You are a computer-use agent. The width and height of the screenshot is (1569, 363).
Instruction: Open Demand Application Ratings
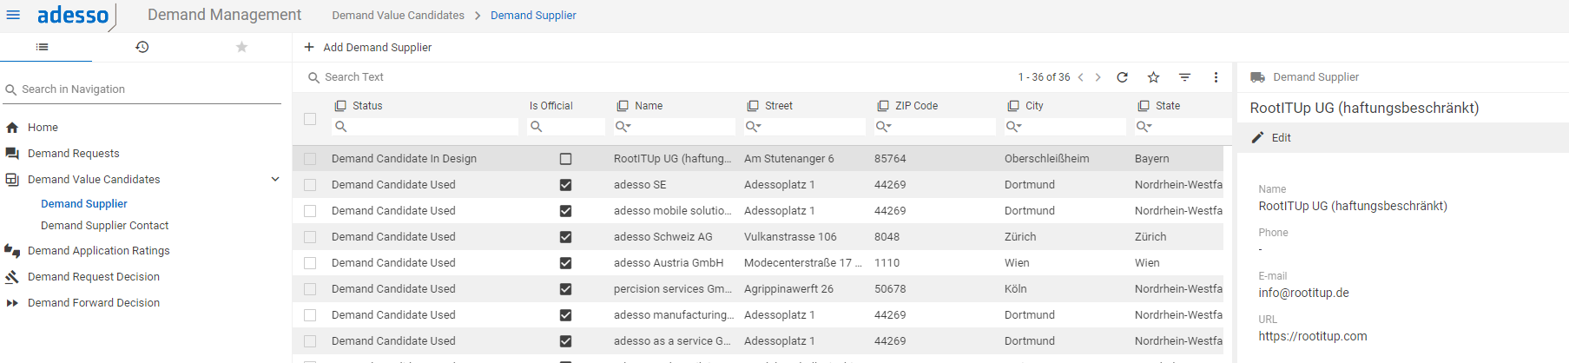pyautogui.click(x=99, y=250)
